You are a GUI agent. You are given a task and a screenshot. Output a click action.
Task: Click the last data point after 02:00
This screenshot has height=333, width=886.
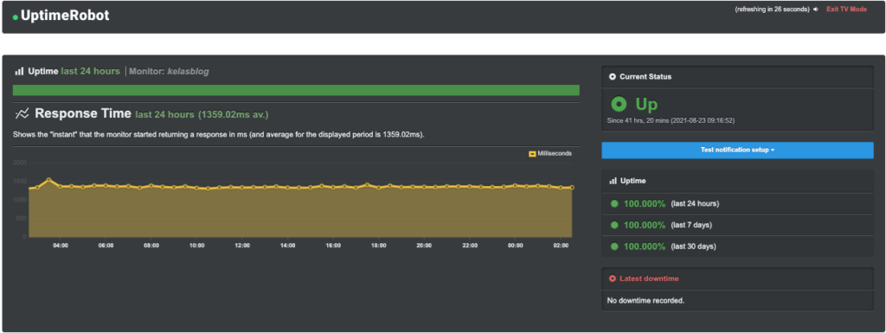pos(572,188)
